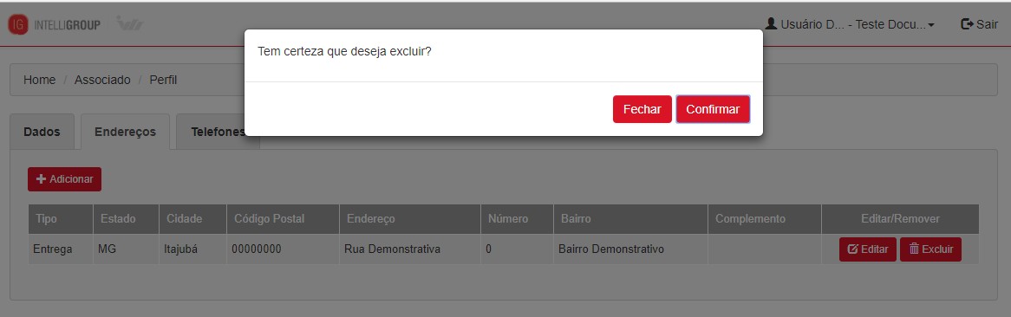Go to Home in the breadcrumb

click(x=39, y=80)
